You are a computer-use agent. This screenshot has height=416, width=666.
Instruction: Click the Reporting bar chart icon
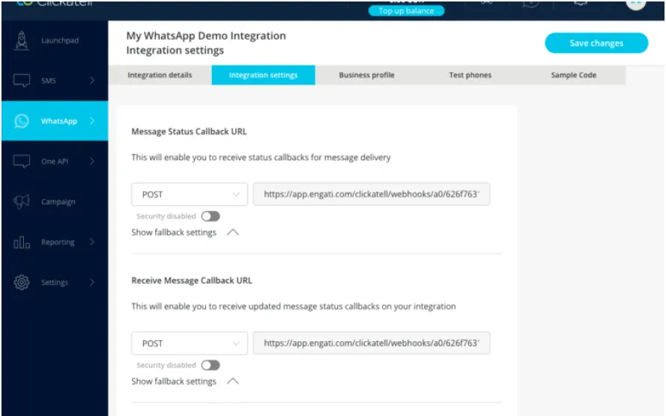pos(22,242)
